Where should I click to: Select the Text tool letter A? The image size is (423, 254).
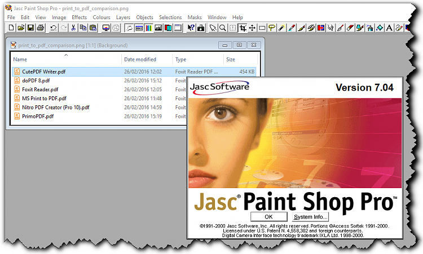tap(389, 28)
